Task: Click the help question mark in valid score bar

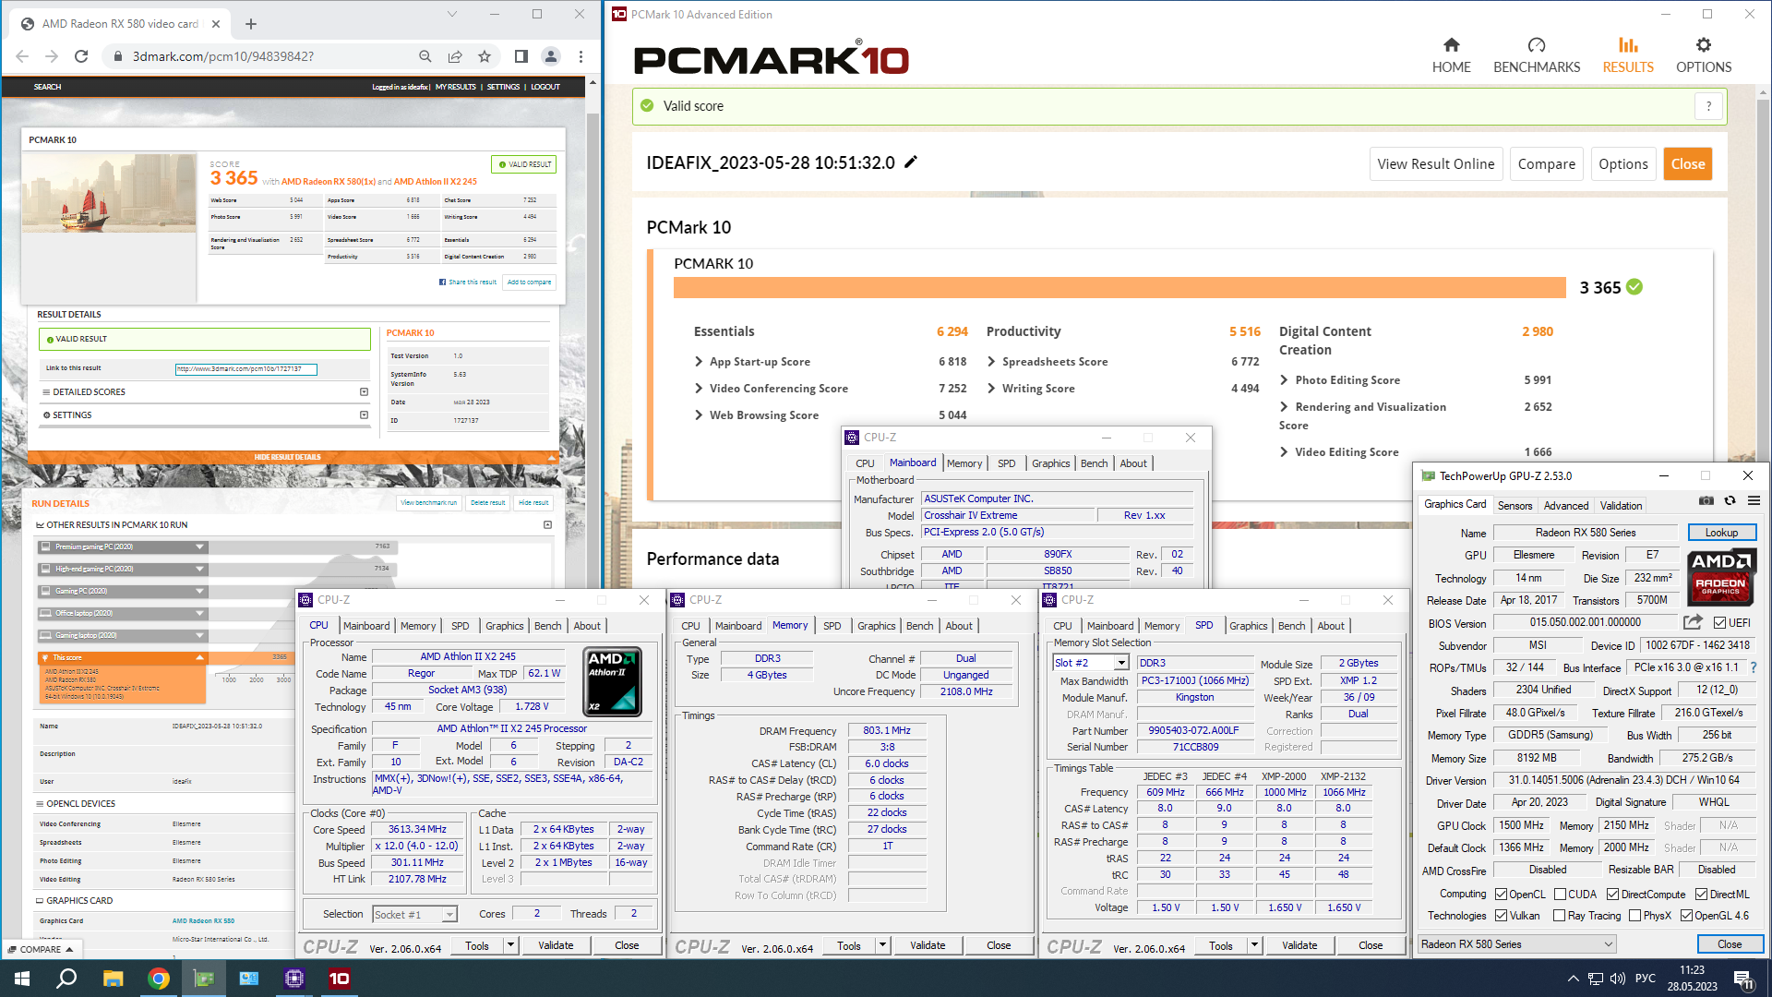Action: pyautogui.click(x=1708, y=106)
